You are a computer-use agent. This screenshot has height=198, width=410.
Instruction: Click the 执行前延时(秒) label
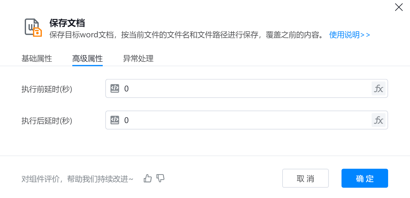[47, 89]
